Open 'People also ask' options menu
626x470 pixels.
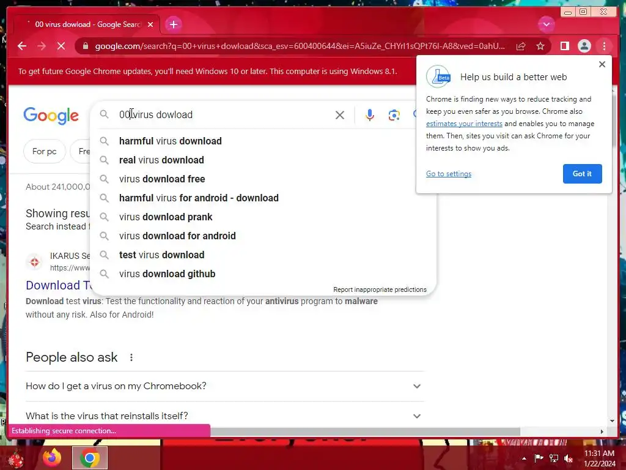point(131,357)
